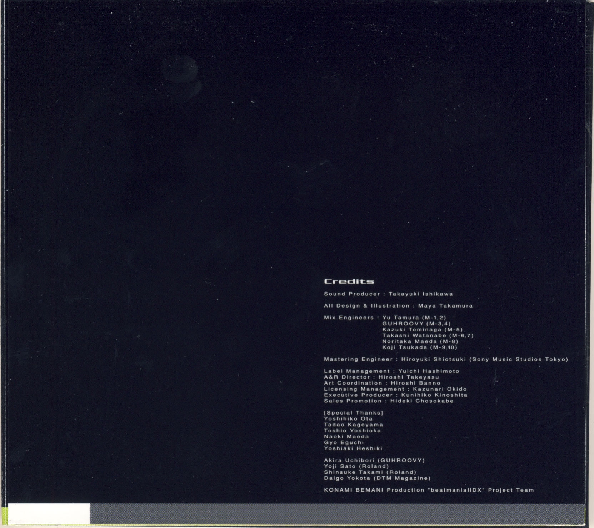Click Yu Tamura (M-1,2) mix engineer entry
The width and height of the screenshot is (594, 528).
(414, 318)
